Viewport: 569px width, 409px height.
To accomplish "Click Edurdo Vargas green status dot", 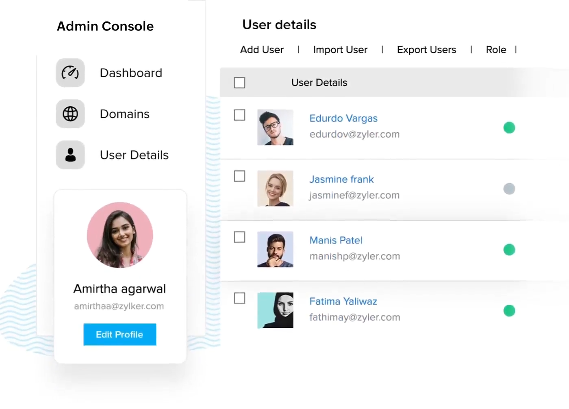I will click(509, 128).
